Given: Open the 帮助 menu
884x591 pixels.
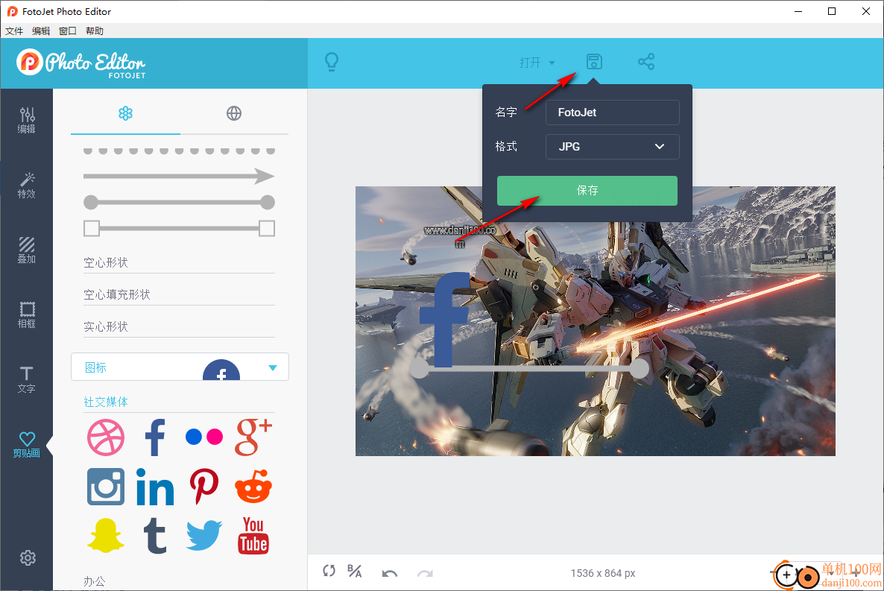Looking at the screenshot, I should coord(95,31).
